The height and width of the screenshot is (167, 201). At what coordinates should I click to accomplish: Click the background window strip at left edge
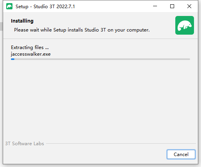tap(1, 26)
